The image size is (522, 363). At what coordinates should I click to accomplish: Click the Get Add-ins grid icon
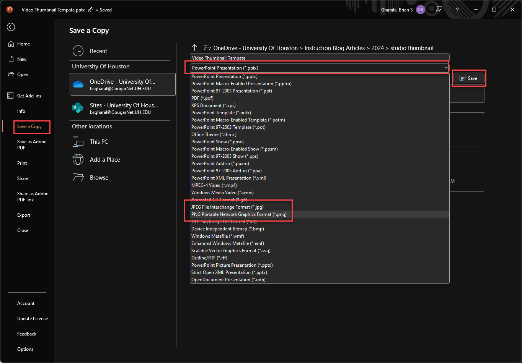(11, 96)
